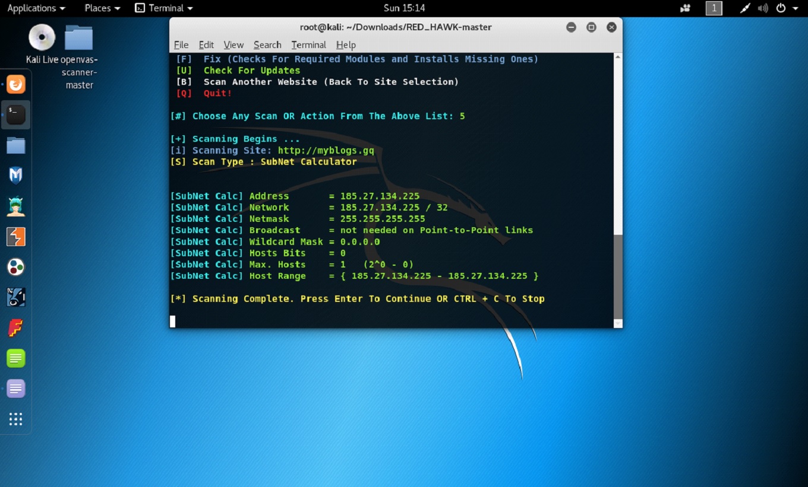Click 'Scan Type : SubNet Calculator' line
Screen dimensions: 808x487
tap(263, 162)
